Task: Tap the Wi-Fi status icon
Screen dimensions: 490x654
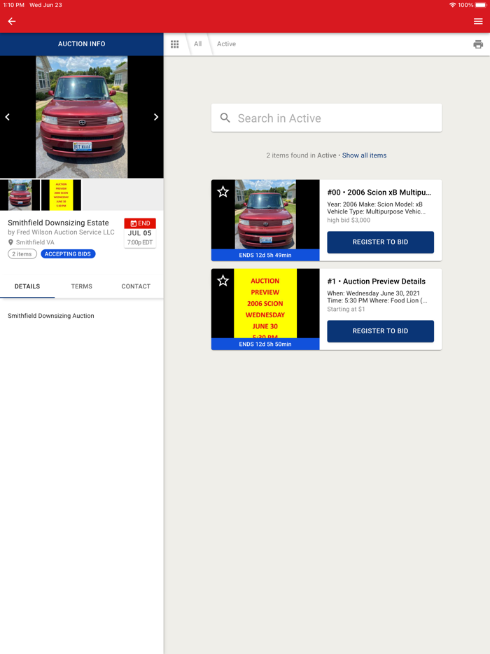Action: pos(452,5)
